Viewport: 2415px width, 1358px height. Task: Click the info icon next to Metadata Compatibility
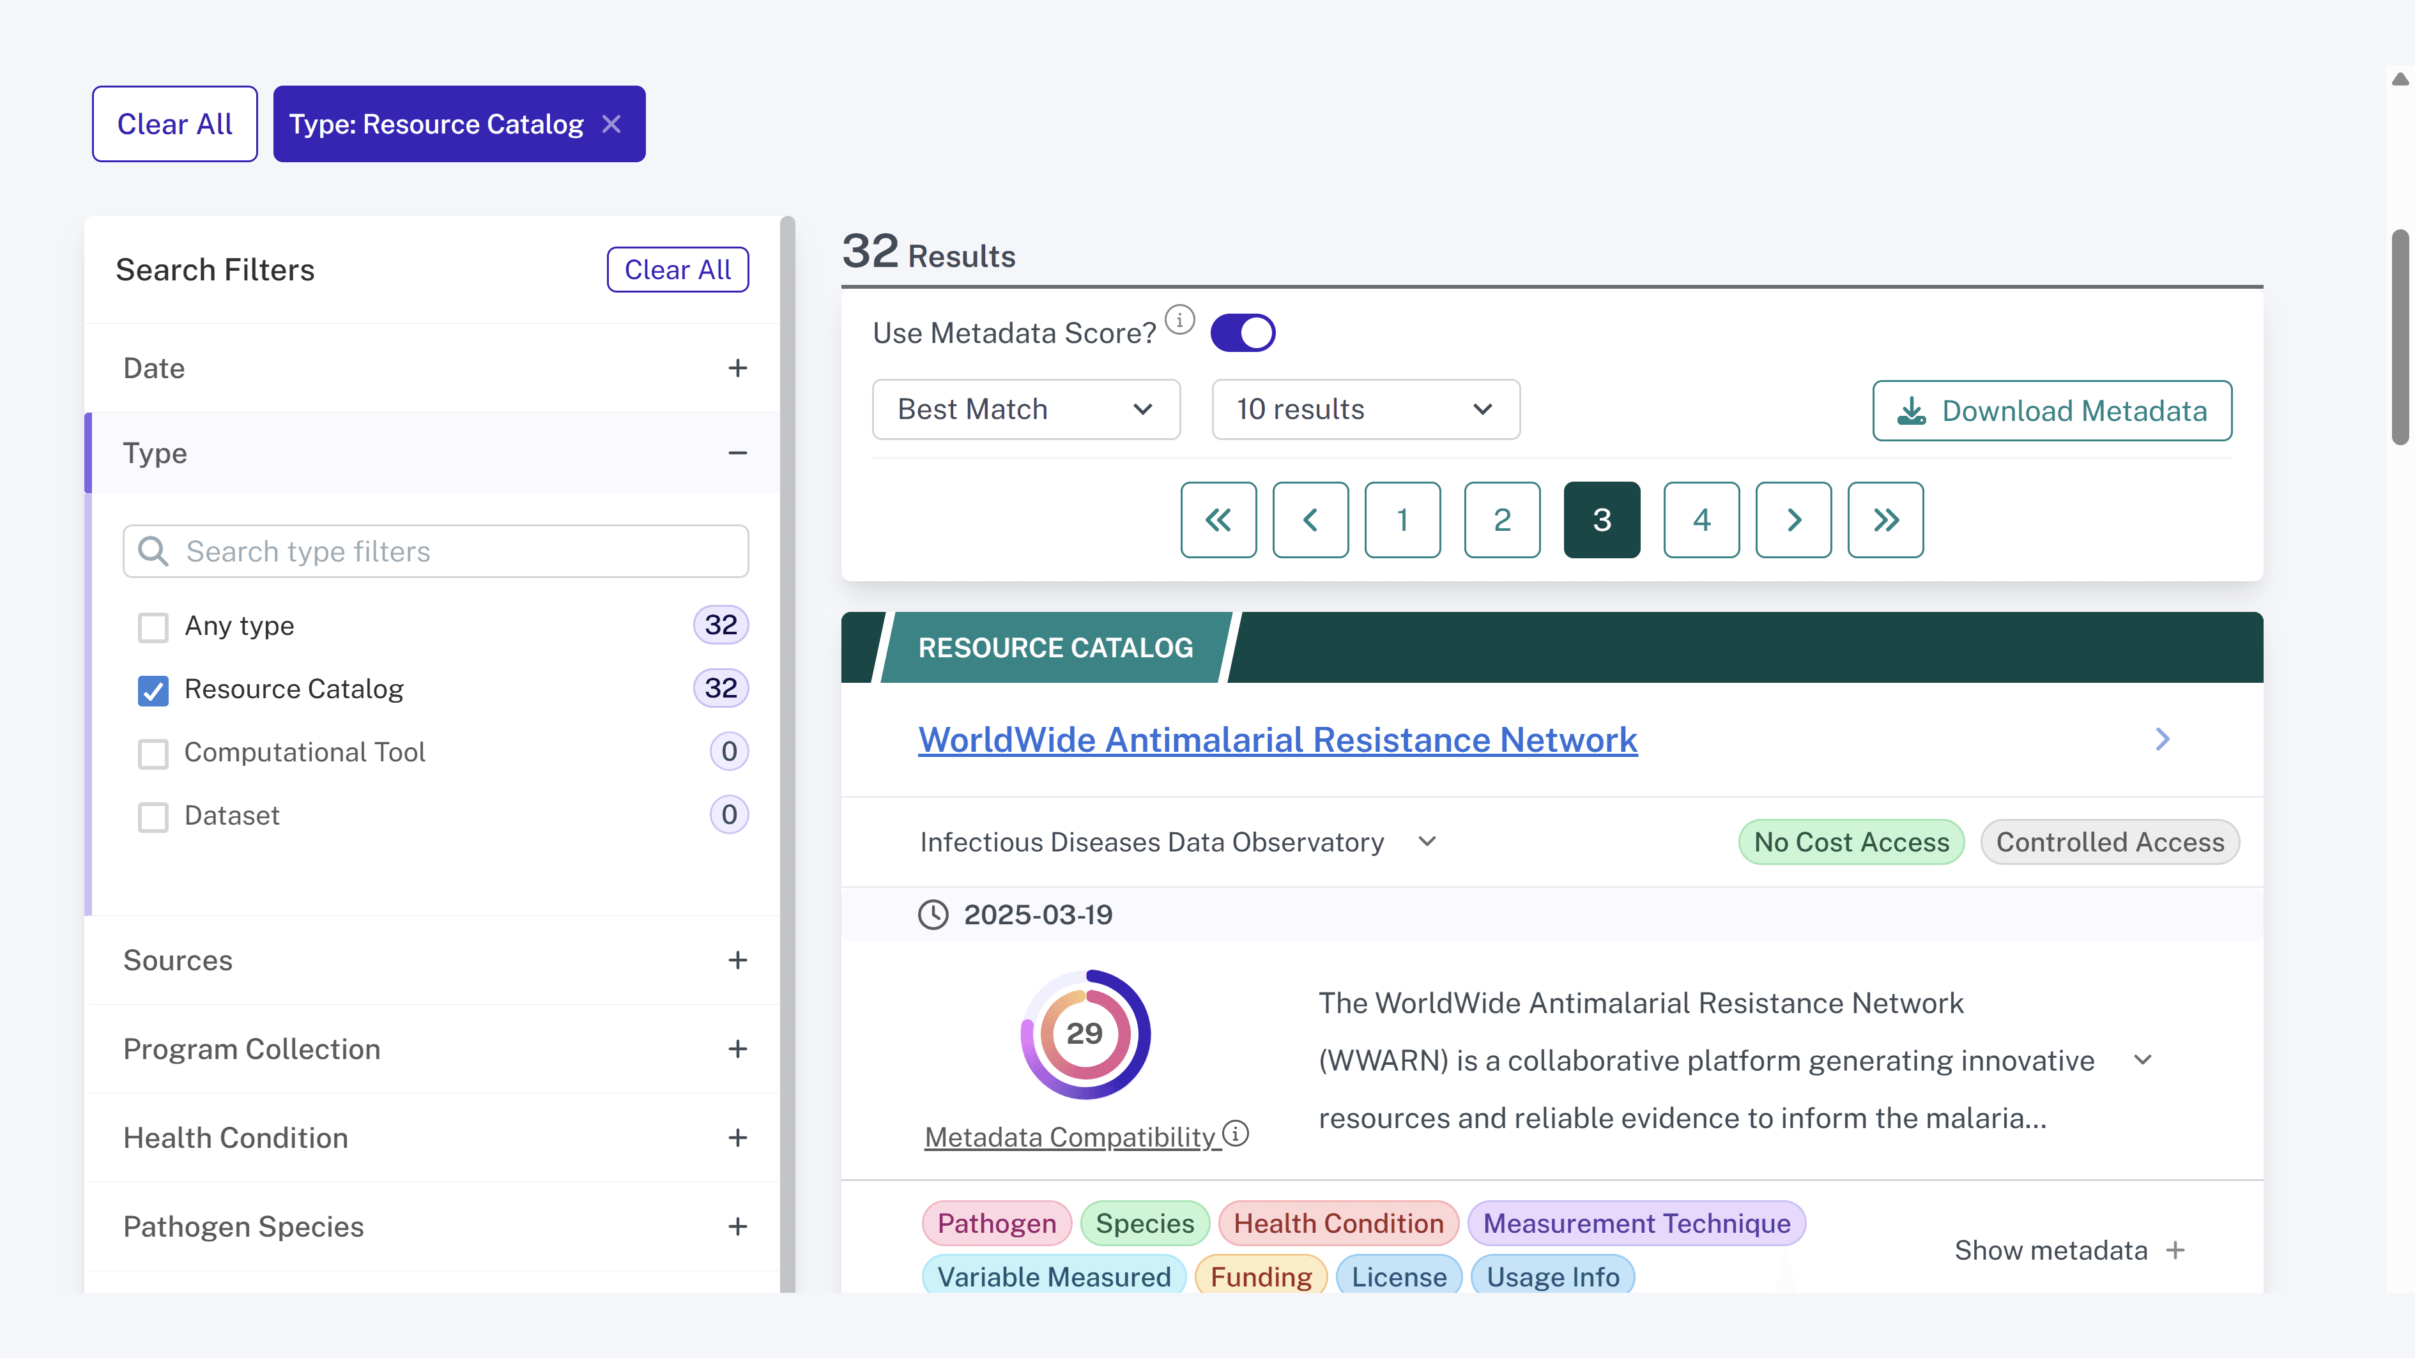click(x=1236, y=1133)
